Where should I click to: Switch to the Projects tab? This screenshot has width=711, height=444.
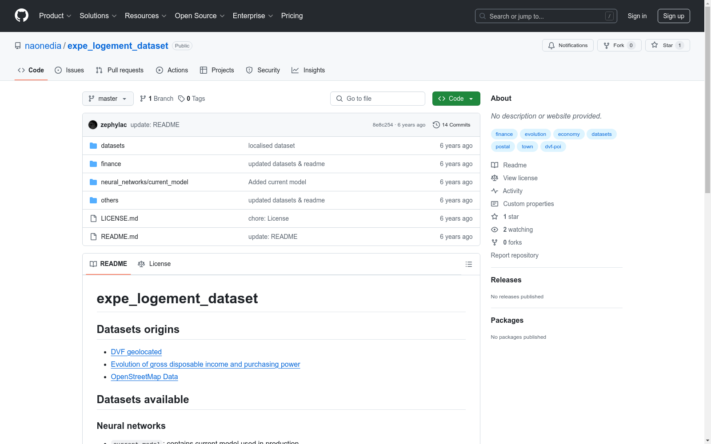[217, 70]
